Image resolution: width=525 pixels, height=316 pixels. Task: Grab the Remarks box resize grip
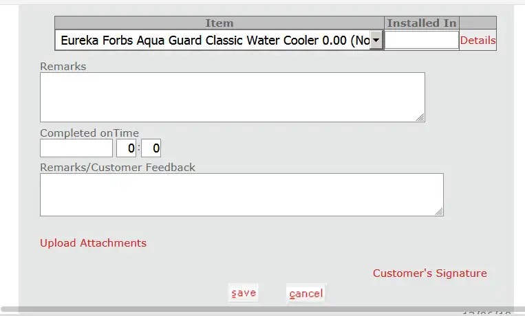(420, 117)
